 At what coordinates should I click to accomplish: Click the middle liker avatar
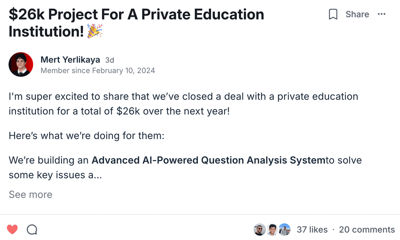pyautogui.click(x=272, y=230)
